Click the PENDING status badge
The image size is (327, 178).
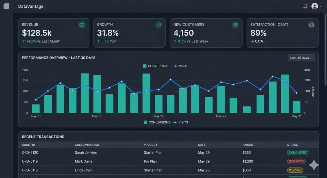[295, 170]
